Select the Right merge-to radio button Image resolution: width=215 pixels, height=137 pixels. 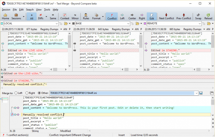tap(27, 93)
